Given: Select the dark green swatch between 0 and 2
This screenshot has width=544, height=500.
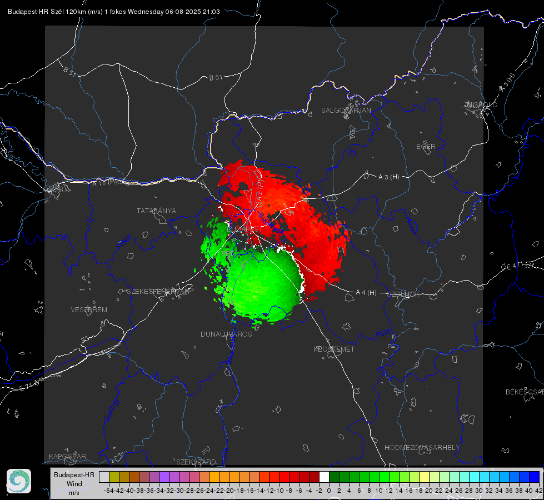Looking at the screenshot, I should click(x=334, y=477).
